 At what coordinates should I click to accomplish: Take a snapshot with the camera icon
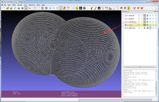tap(22, 8)
